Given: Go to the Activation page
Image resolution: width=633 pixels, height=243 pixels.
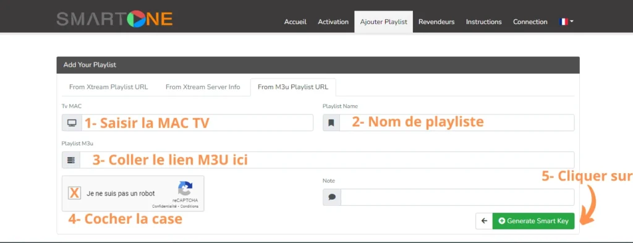Looking at the screenshot, I should (333, 22).
